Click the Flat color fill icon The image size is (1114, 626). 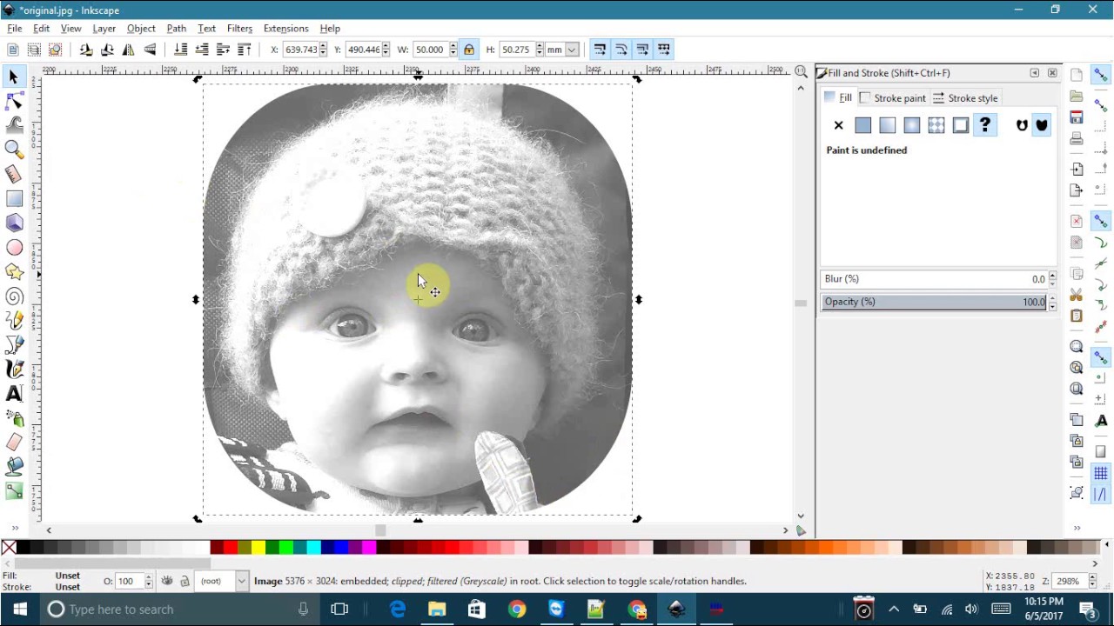point(862,125)
